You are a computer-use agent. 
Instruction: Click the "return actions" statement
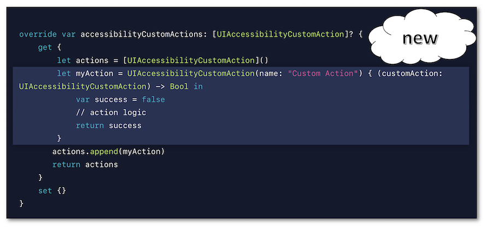[85, 164]
